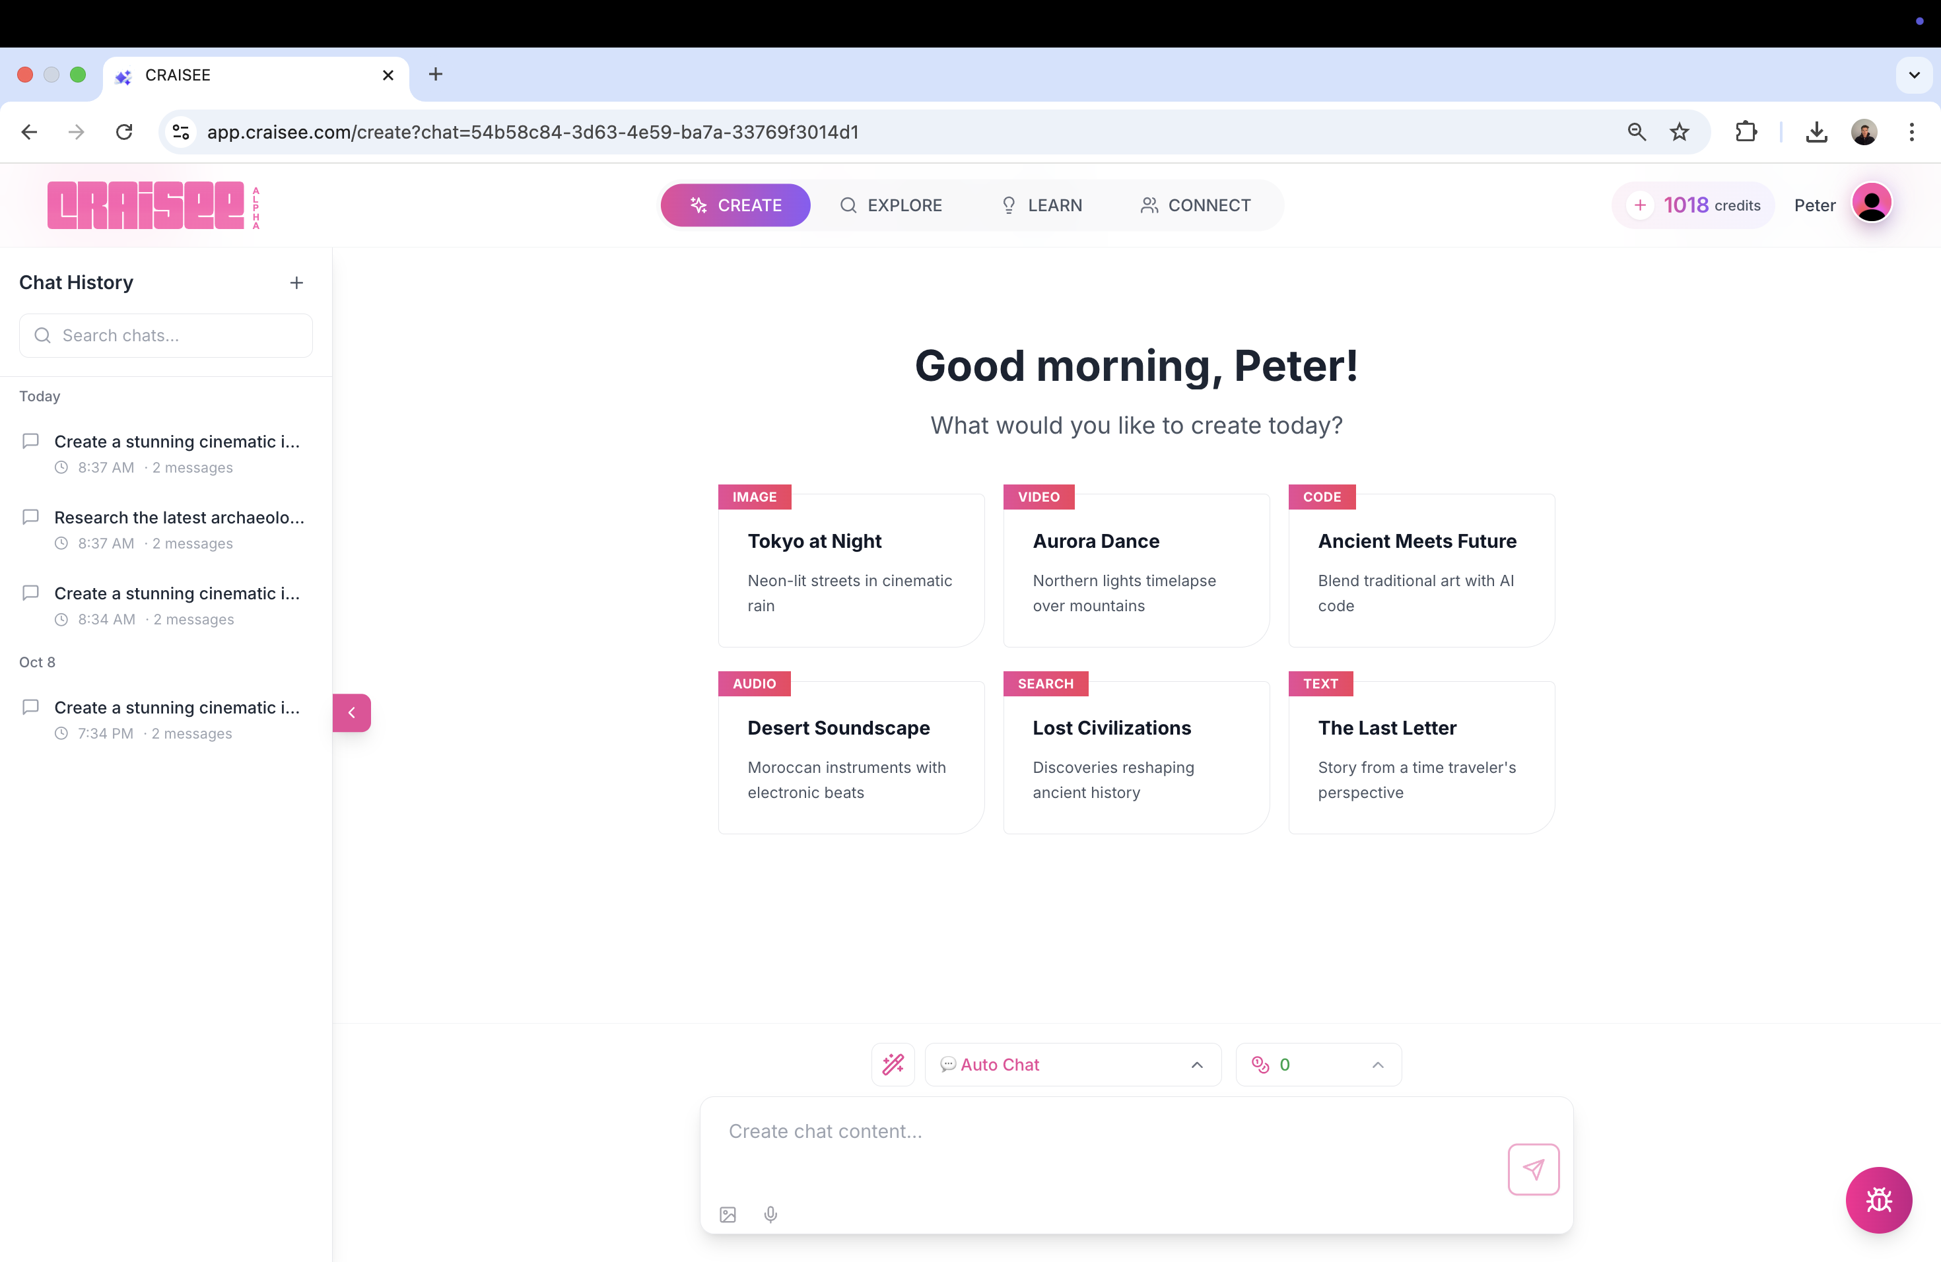The height and width of the screenshot is (1262, 1941).
Task: Add credits with the plus icon
Action: coord(1640,205)
